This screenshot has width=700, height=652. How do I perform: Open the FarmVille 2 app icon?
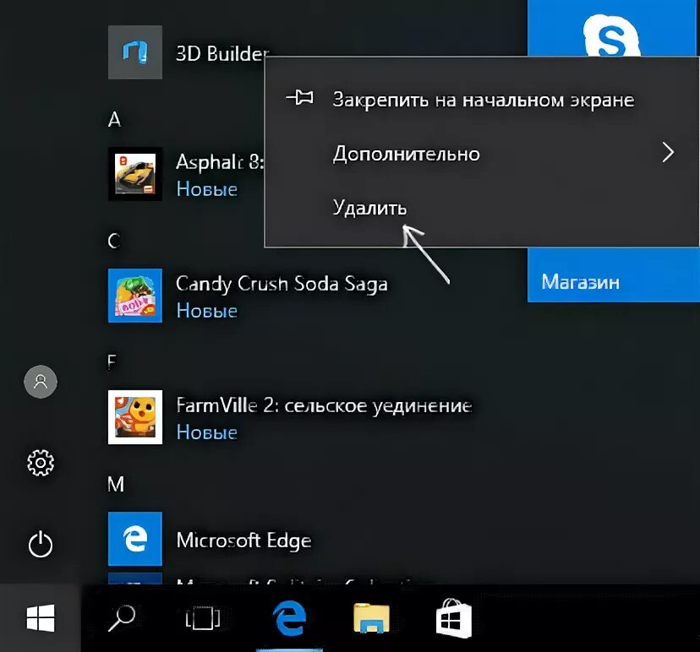point(134,417)
